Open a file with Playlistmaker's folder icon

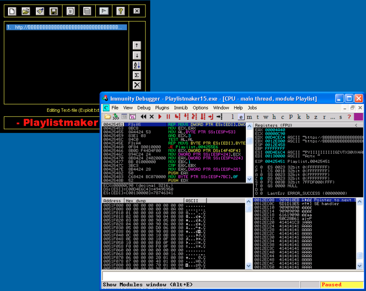(26, 11)
